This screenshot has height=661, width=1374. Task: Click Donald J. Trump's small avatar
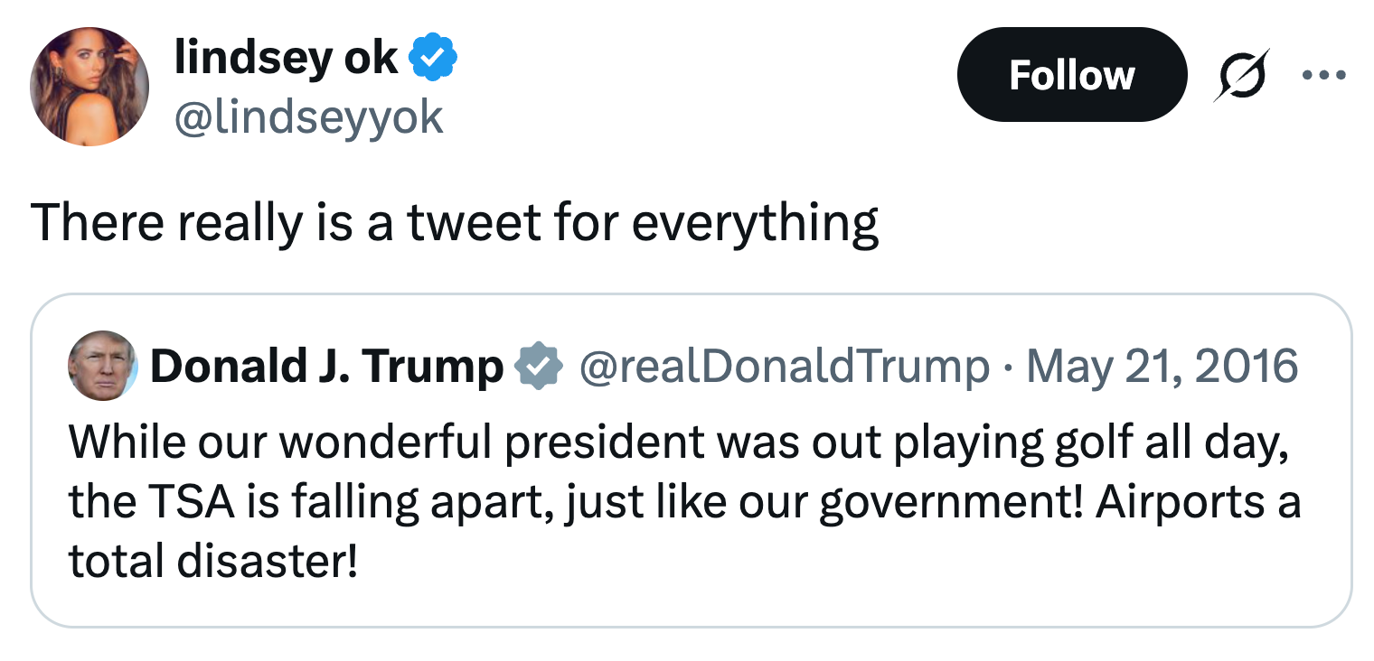tap(102, 366)
